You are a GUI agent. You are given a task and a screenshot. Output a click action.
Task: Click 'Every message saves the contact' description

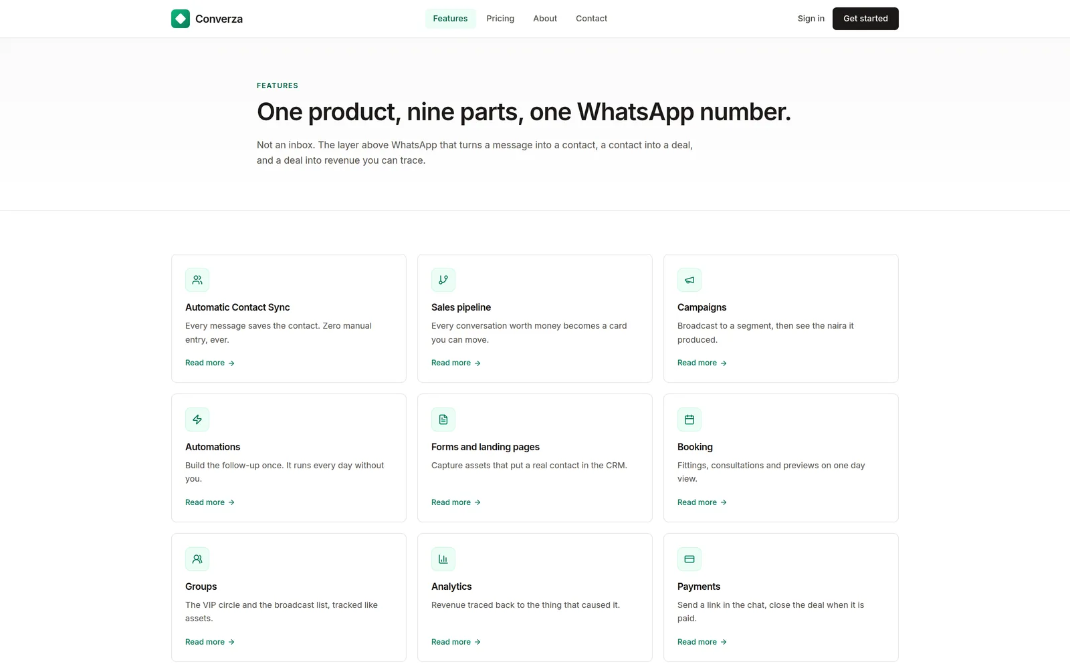coord(278,333)
